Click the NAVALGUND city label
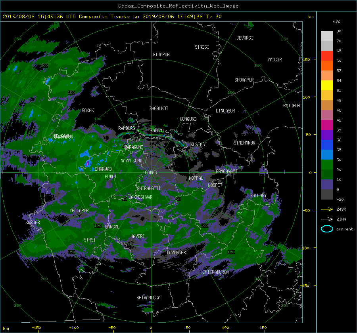The width and height of the screenshot is (357, 333). coord(131,160)
